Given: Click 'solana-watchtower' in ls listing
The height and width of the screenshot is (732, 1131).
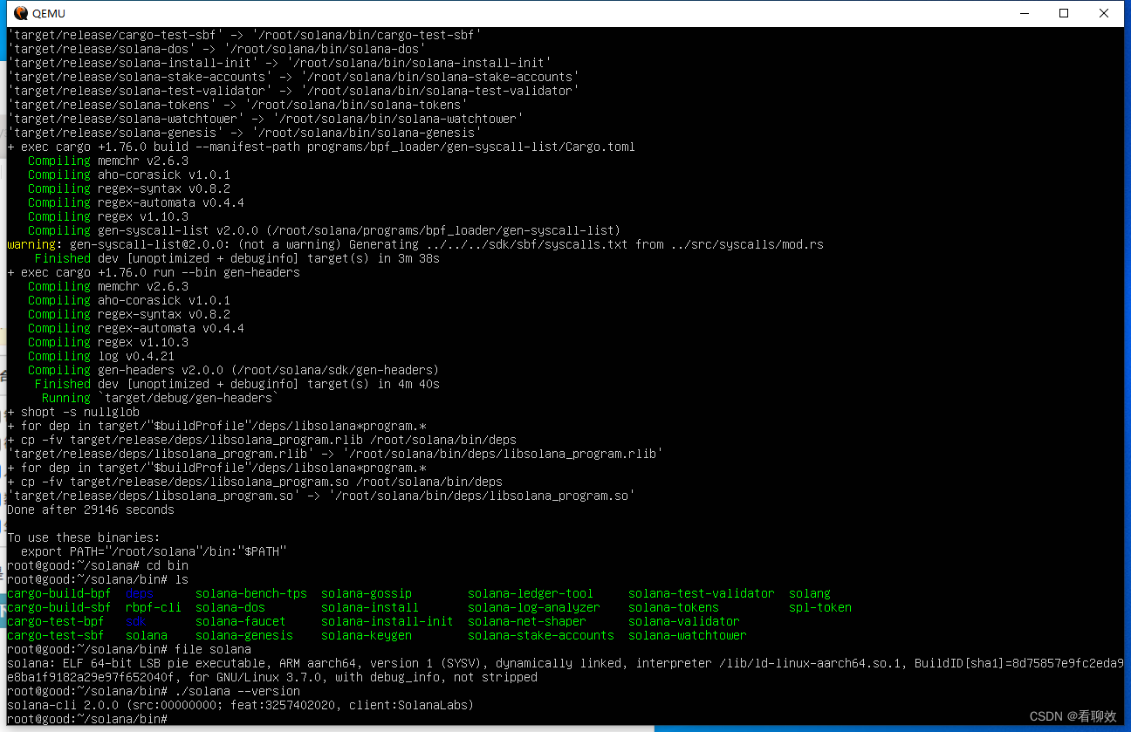Looking at the screenshot, I should click(x=688, y=635).
